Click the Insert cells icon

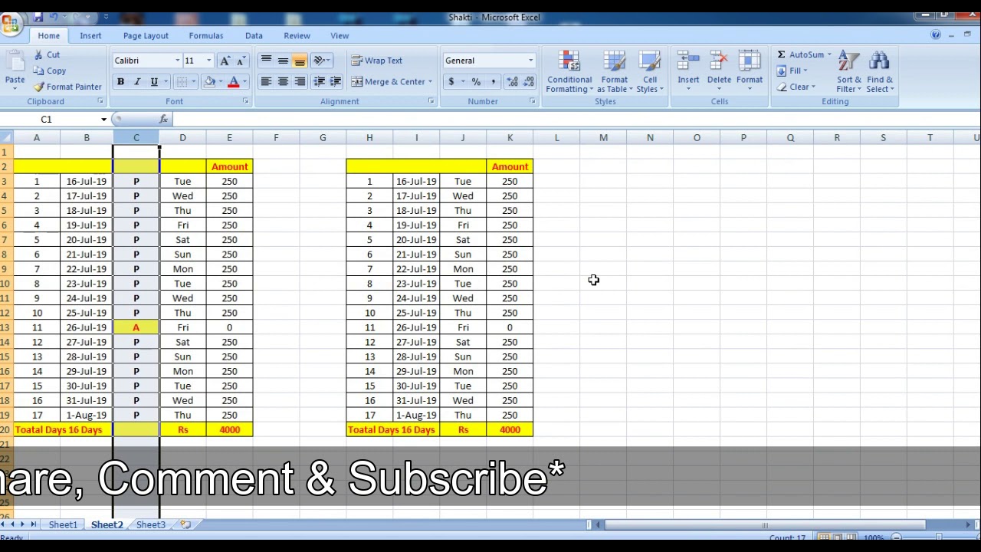688,61
